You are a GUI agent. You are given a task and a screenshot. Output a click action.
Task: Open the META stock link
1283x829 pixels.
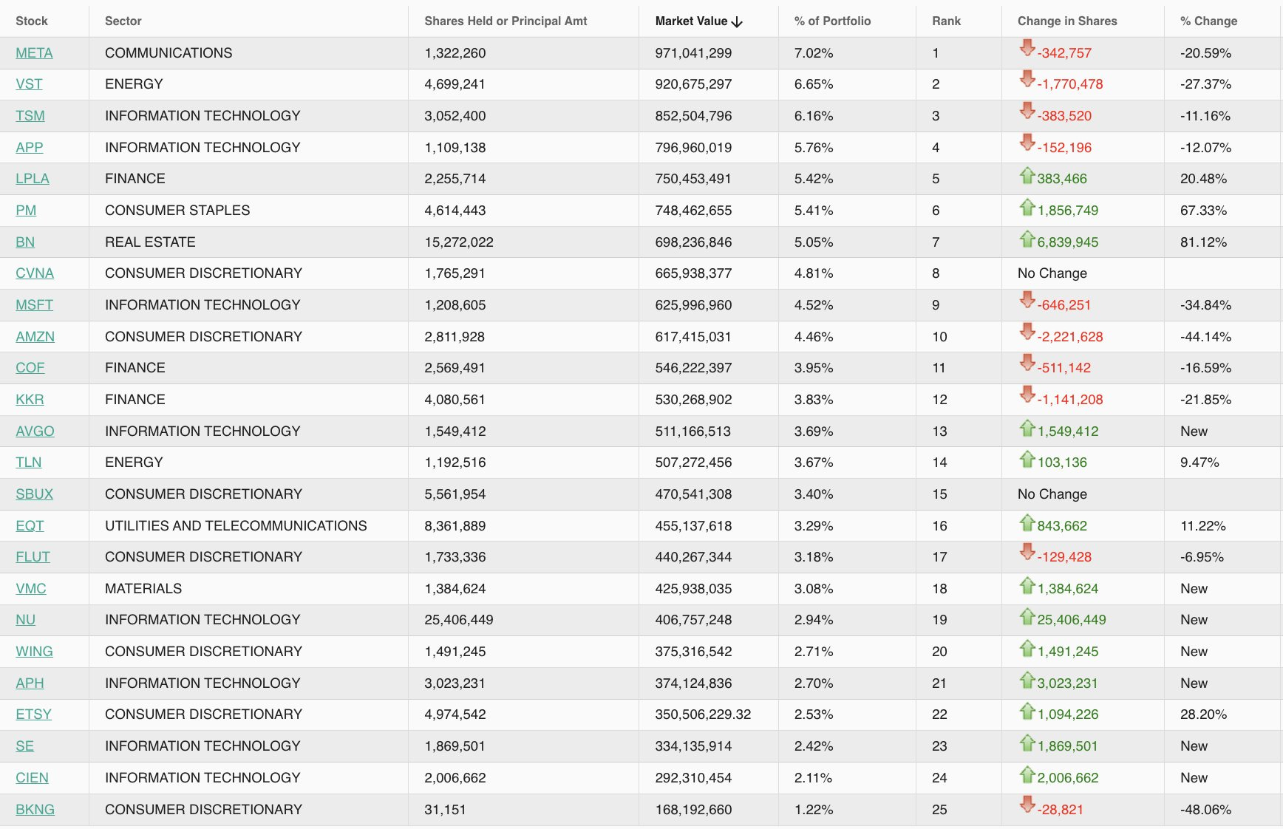pyautogui.click(x=34, y=53)
